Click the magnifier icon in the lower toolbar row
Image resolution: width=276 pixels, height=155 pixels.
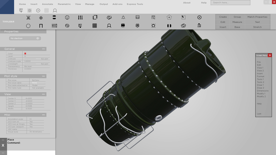click(109, 25)
